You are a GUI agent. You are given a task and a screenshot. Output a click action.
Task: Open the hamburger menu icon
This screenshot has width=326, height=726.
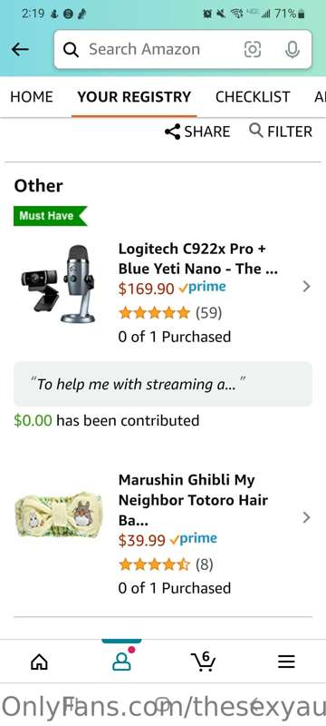(286, 662)
